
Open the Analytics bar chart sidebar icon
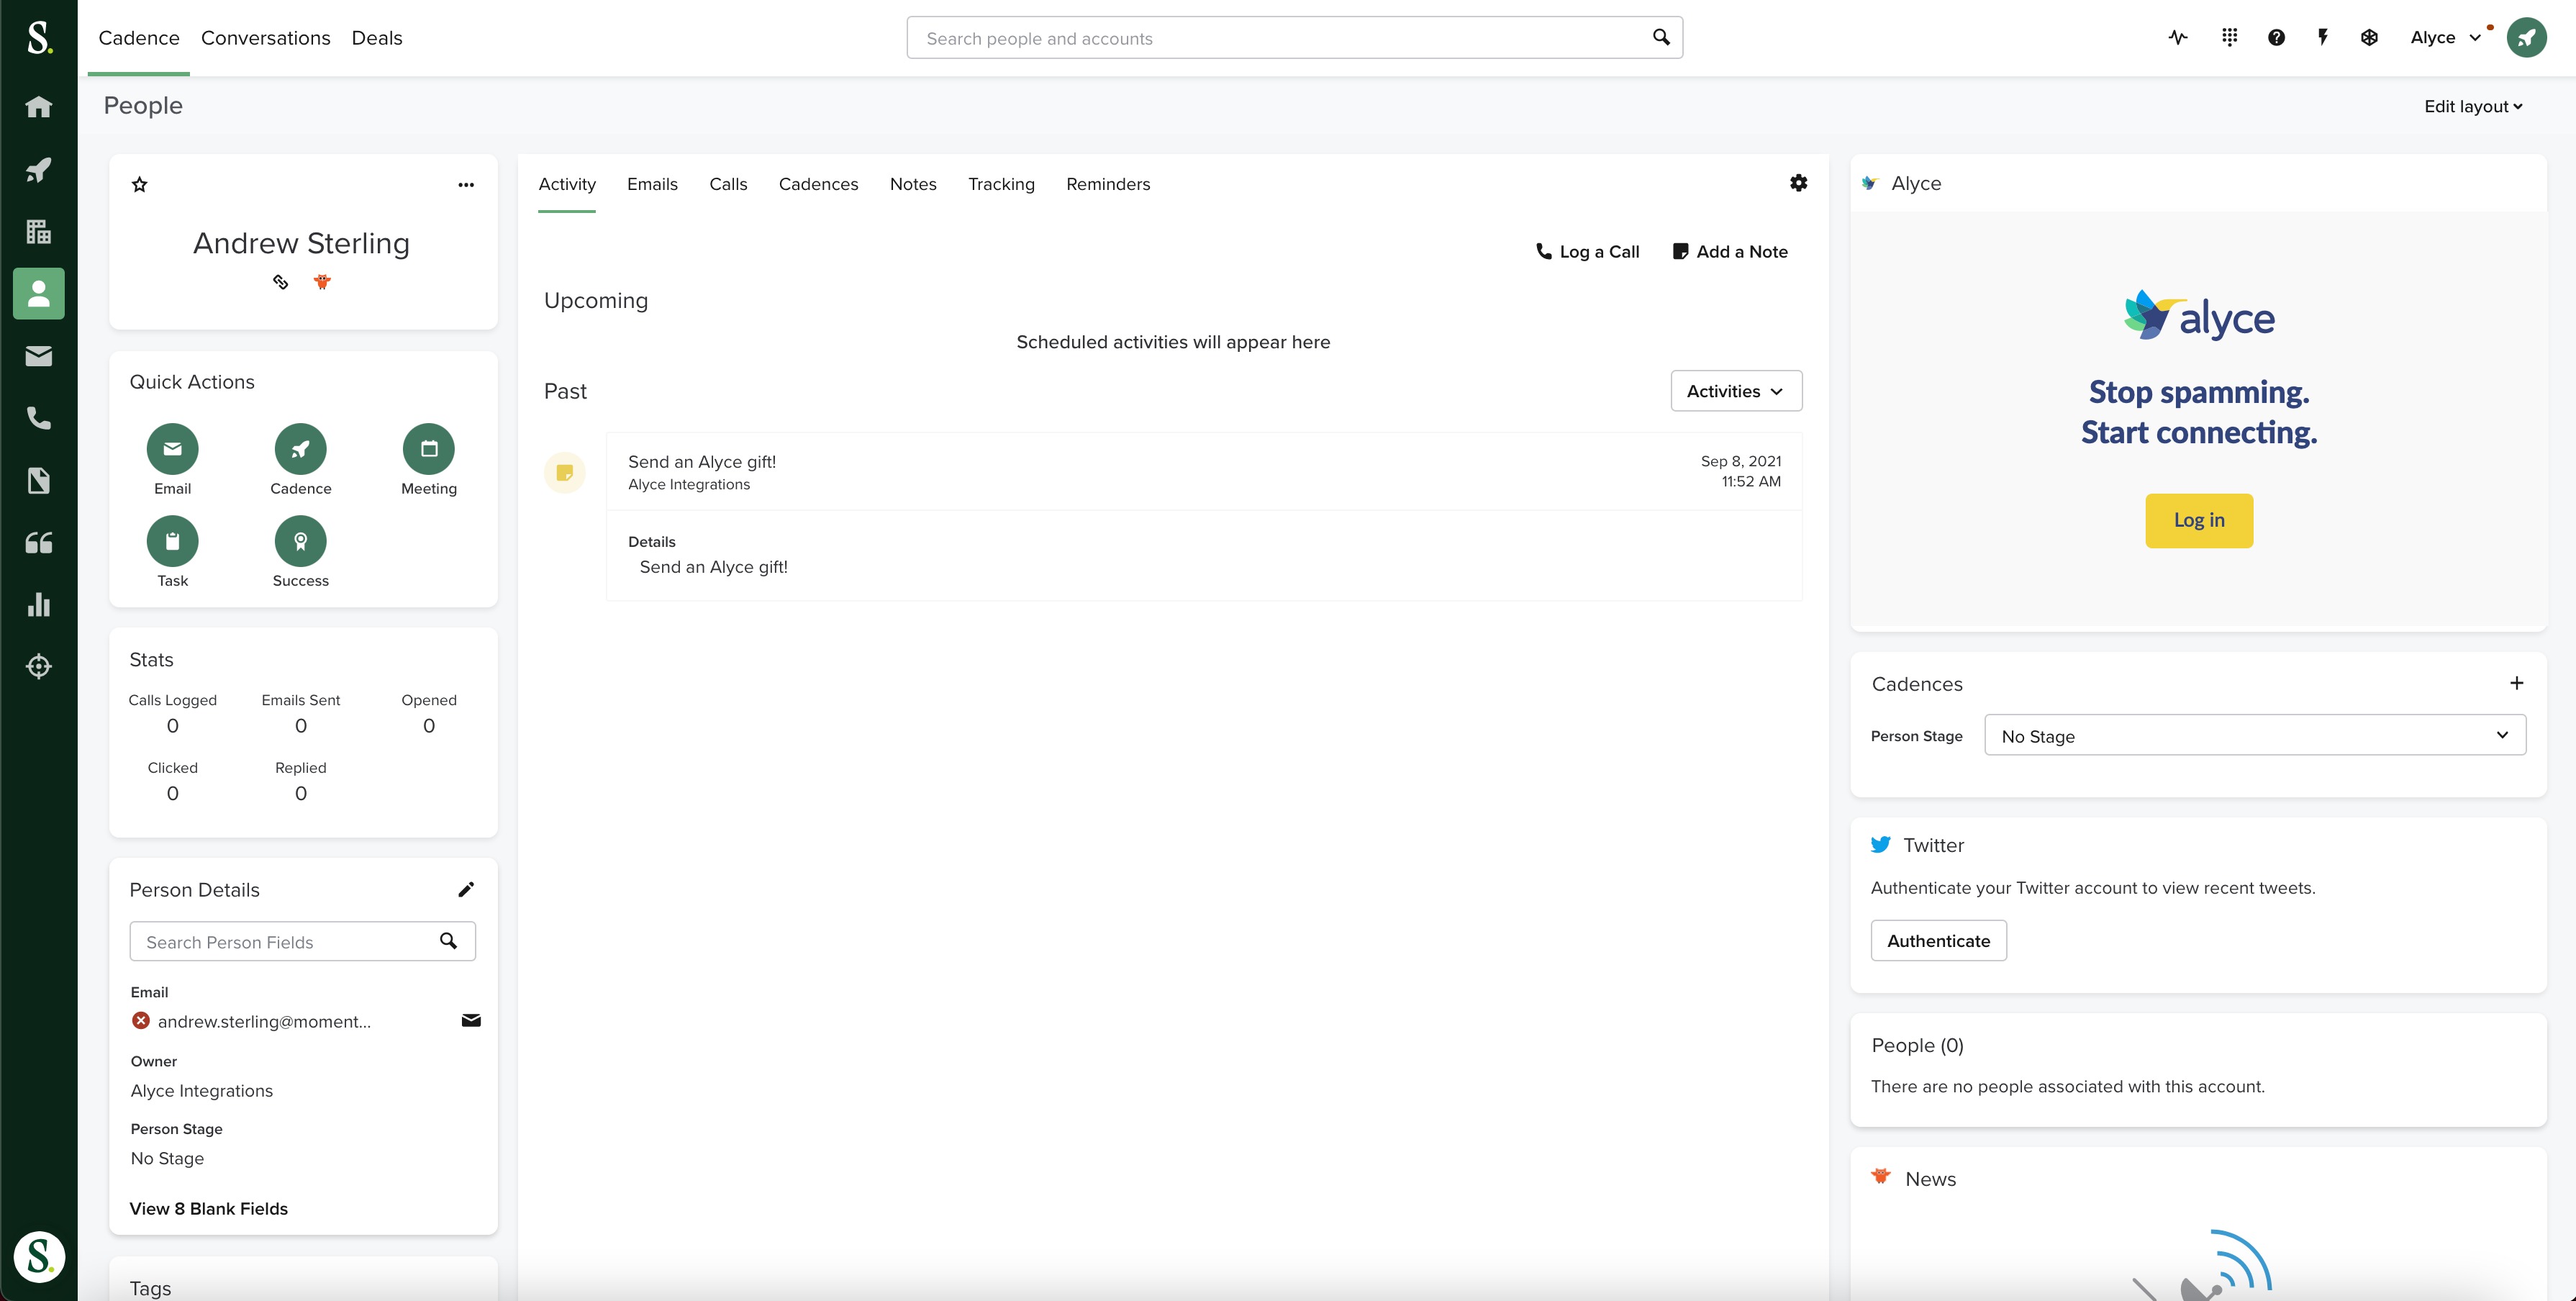coord(39,604)
